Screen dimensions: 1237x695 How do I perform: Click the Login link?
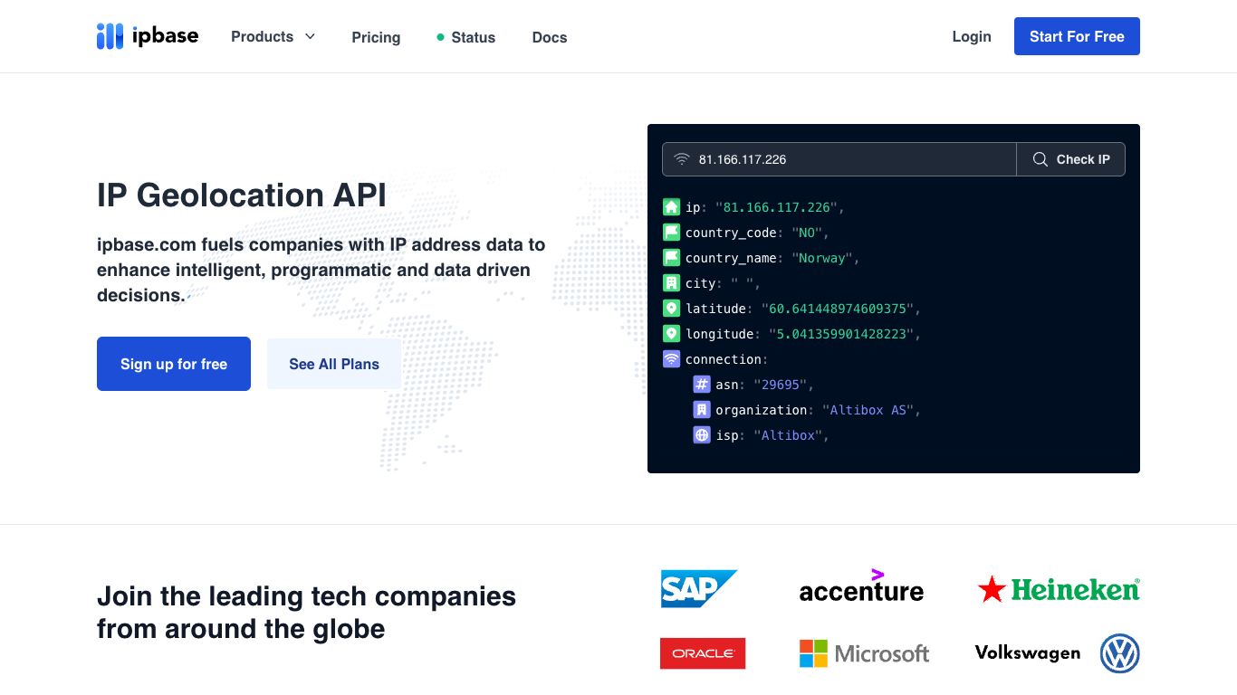972,36
